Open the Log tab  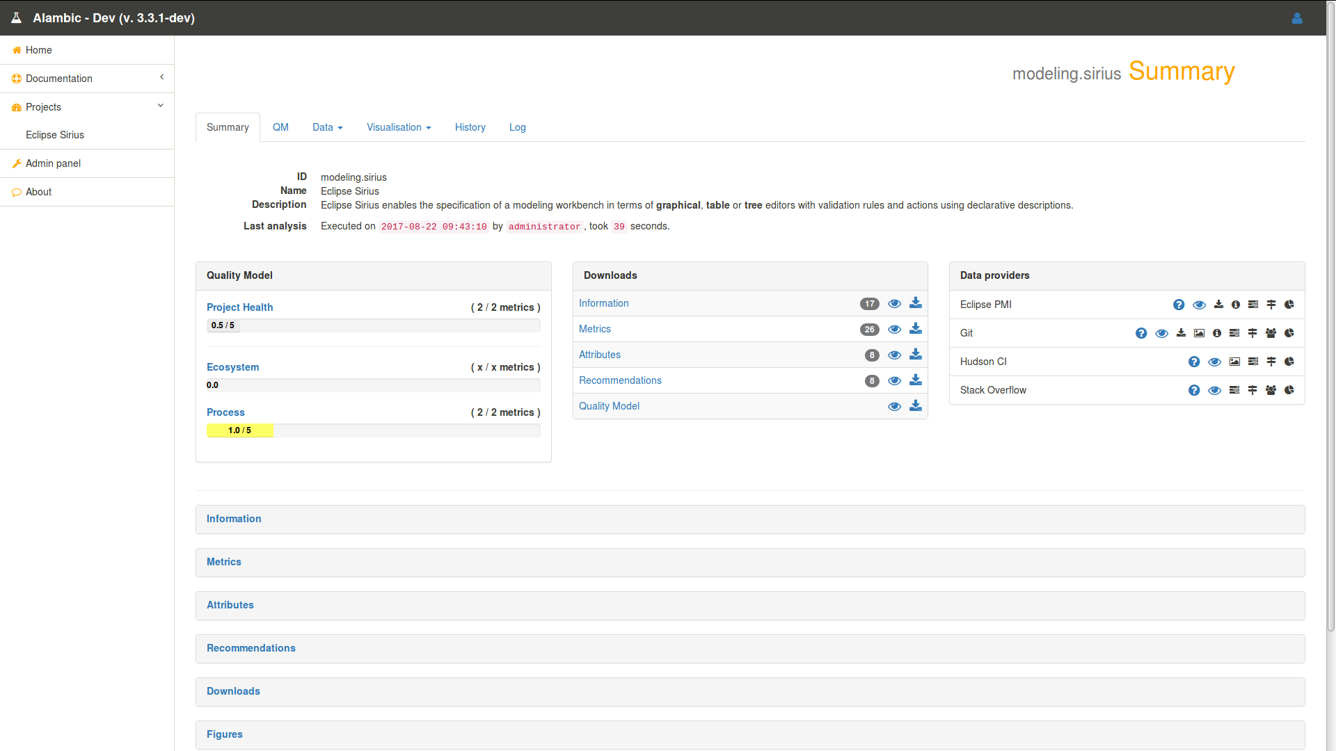(x=517, y=127)
